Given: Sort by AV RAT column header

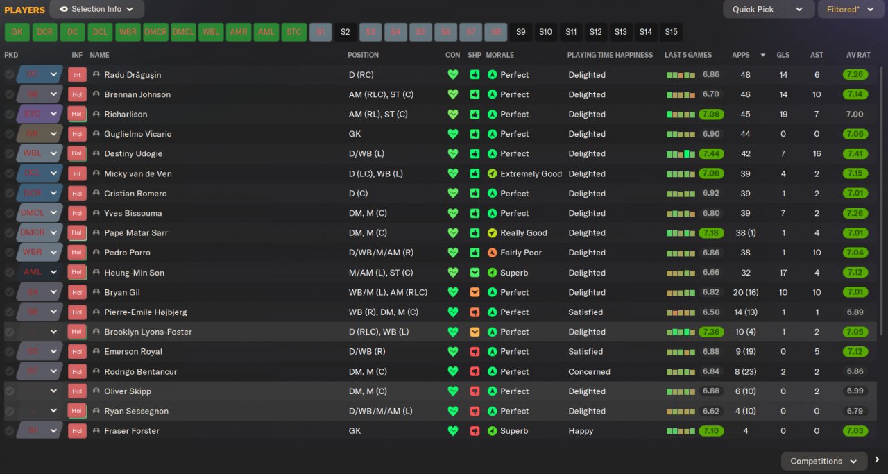Looking at the screenshot, I should point(858,55).
